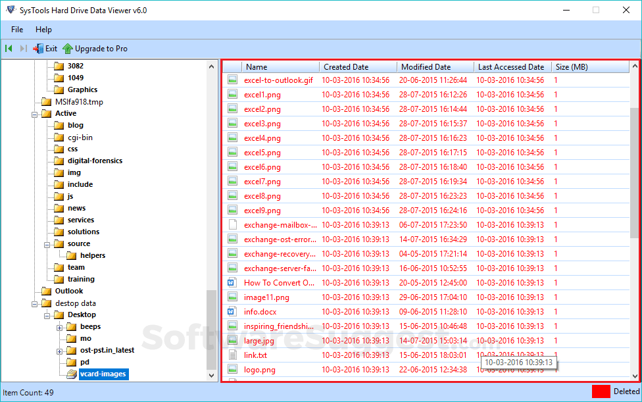Viewport: 642px width, 402px height.
Task: Select the pd folder in tree
Action: [x=85, y=363]
